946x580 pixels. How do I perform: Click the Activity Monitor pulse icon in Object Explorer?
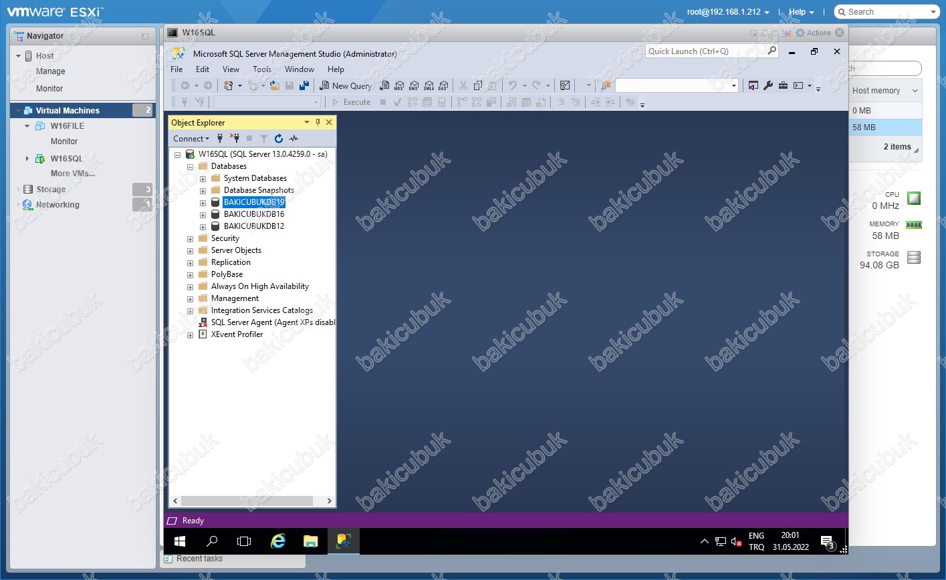[293, 138]
